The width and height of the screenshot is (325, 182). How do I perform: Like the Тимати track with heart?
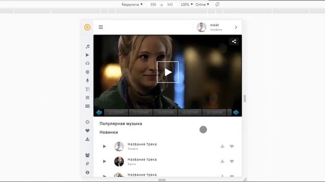232,146
